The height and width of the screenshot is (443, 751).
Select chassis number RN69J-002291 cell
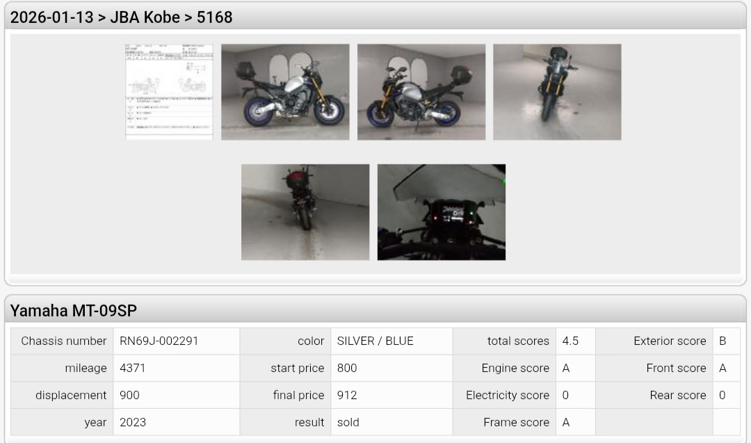pyautogui.click(x=176, y=341)
